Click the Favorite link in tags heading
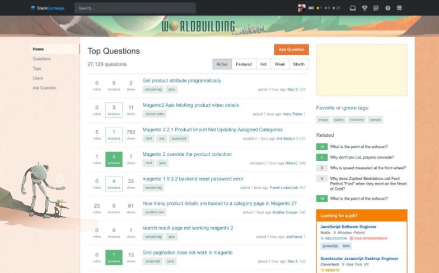This screenshot has height=273, width=439. point(325,108)
